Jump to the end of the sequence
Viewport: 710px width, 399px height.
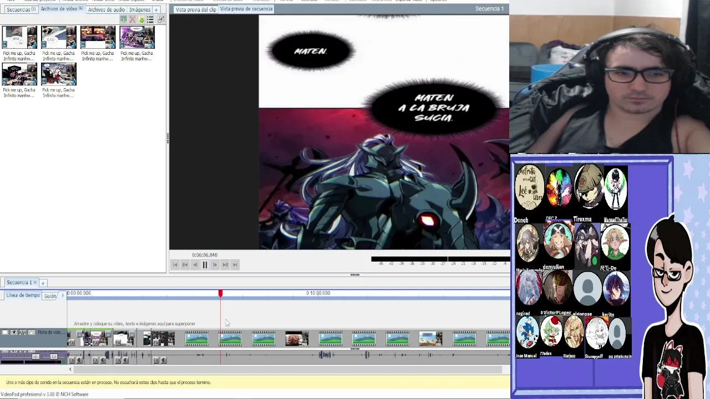[235, 265]
